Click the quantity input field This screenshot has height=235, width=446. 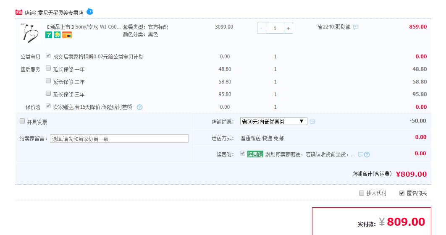tap(275, 29)
